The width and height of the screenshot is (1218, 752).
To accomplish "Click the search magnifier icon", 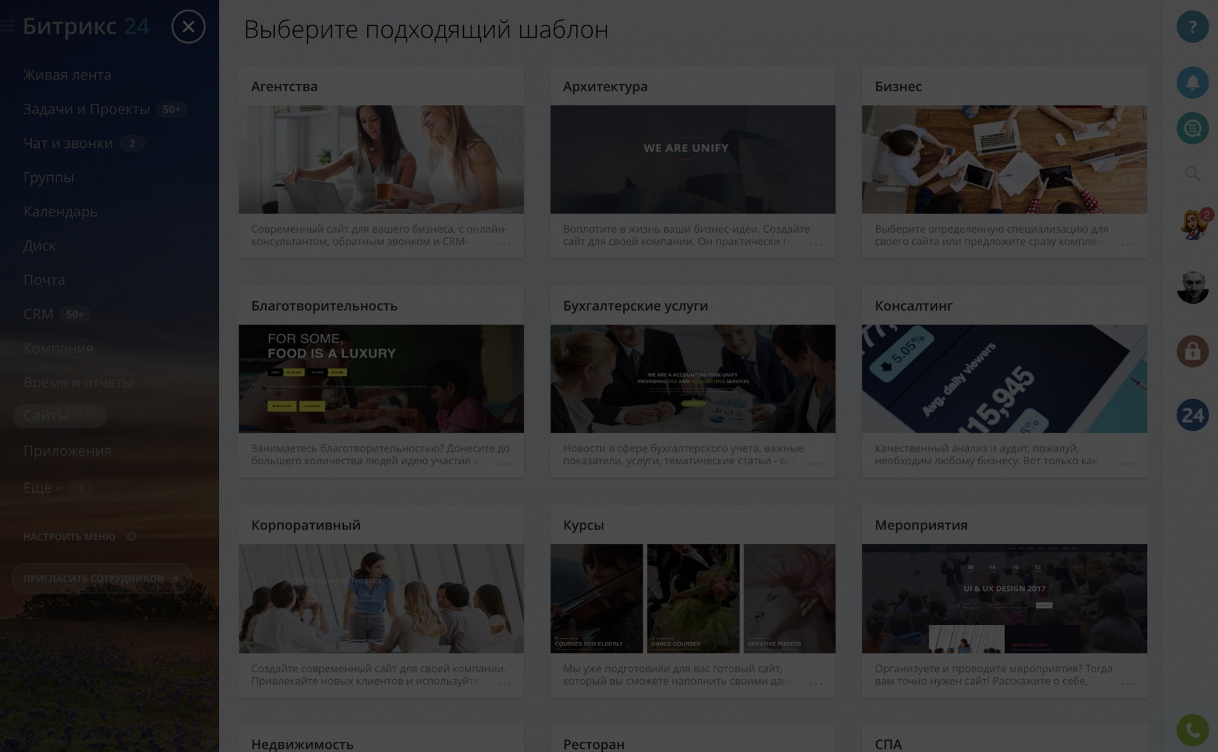I will point(1193,174).
